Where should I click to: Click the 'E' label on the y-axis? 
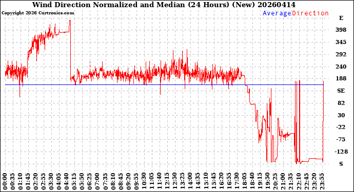pos(341,18)
